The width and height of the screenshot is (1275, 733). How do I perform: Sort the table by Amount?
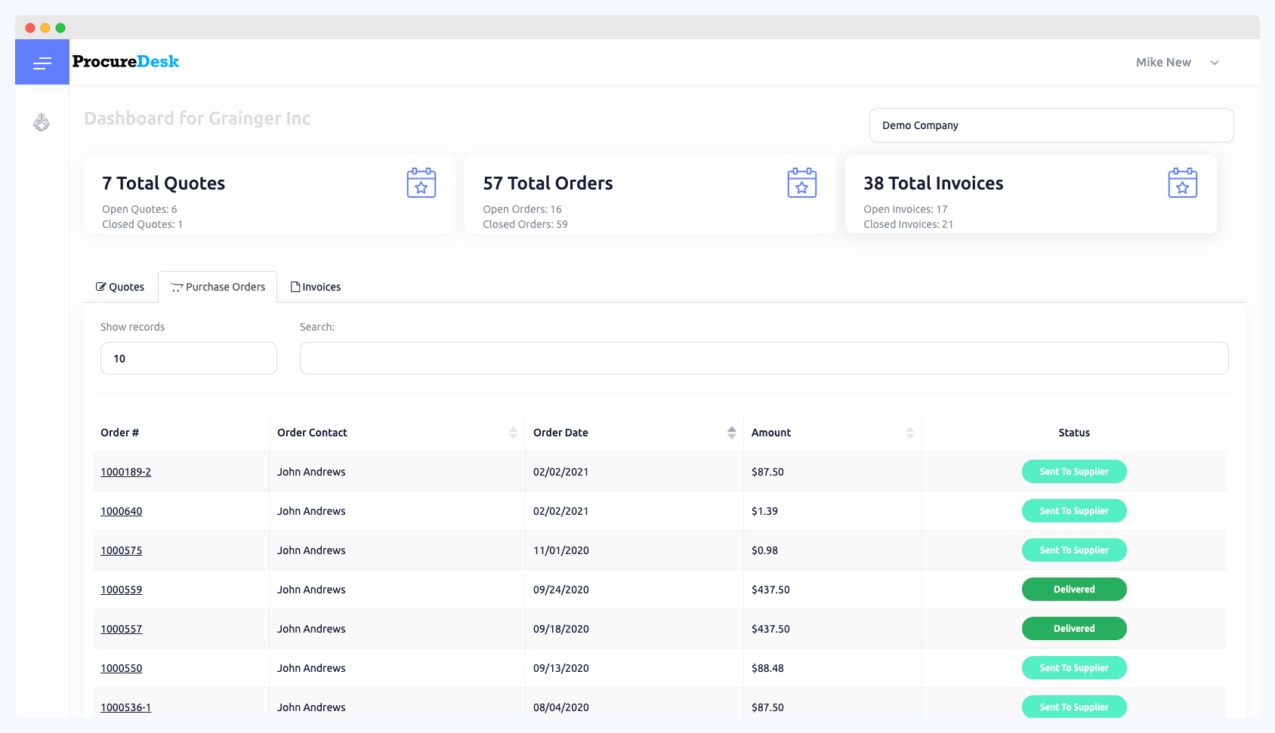pos(910,433)
